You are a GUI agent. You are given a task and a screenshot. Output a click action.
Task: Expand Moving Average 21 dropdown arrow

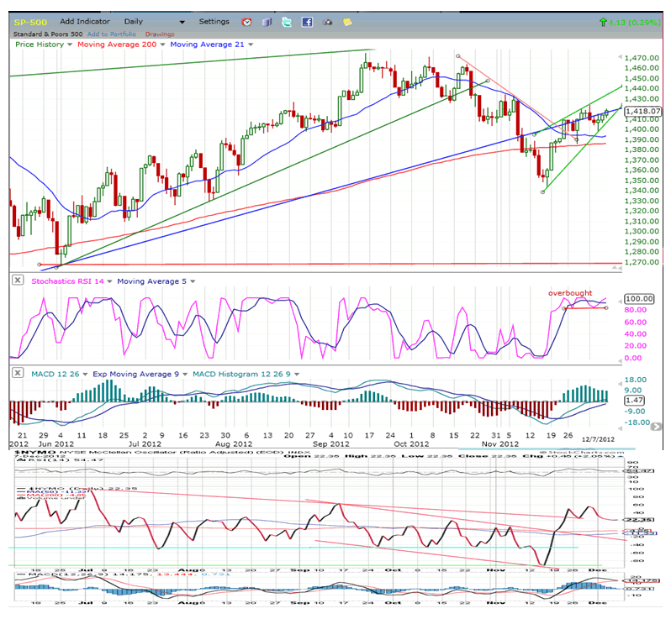pos(251,45)
